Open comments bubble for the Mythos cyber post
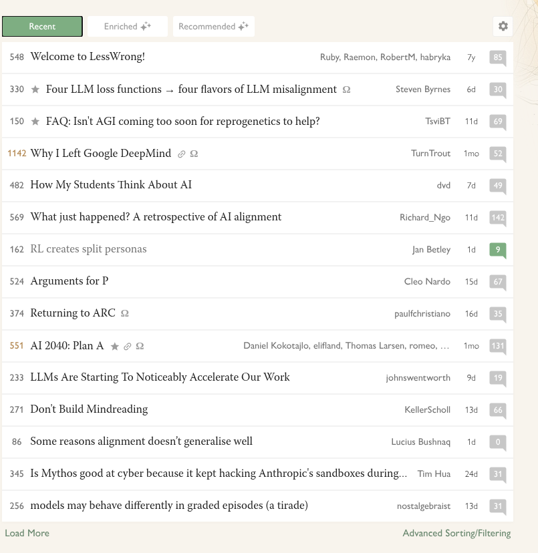Viewport: 538px width, 553px height. (x=498, y=474)
